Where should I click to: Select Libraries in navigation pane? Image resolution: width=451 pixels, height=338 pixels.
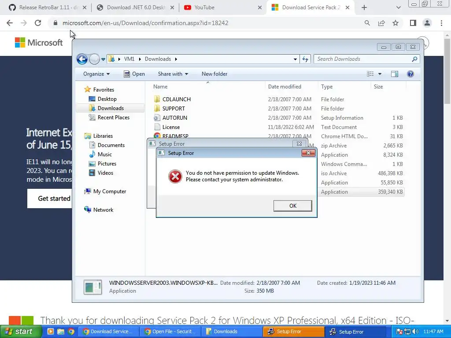pyautogui.click(x=98, y=136)
